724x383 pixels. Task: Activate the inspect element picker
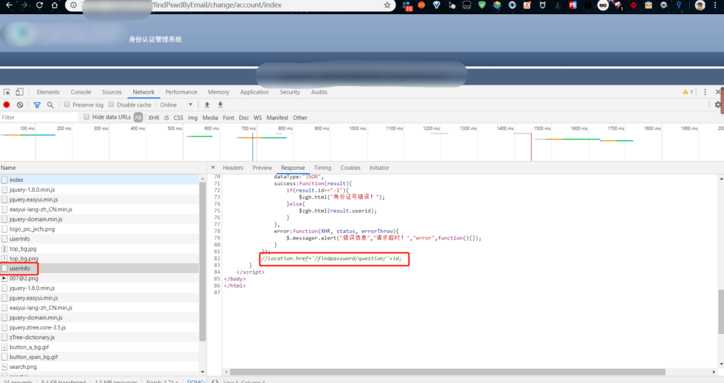coord(7,92)
